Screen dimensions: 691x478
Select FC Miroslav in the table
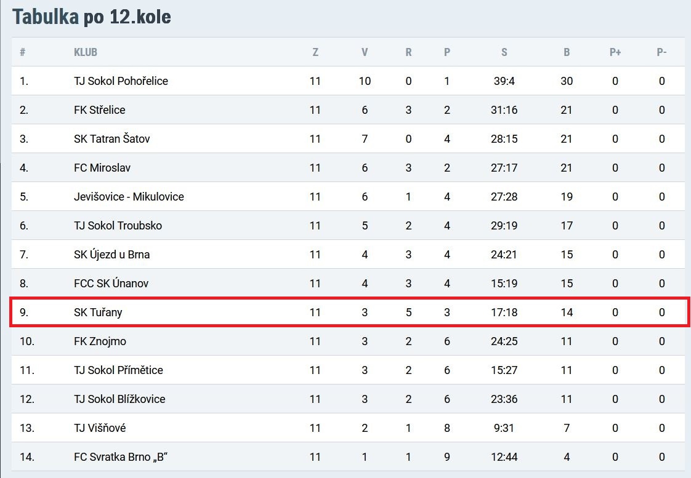coord(102,168)
